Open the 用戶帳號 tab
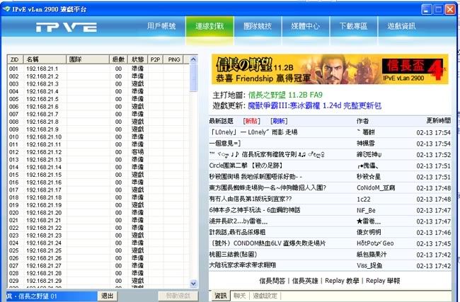Screen dimensions: 460x302 pos(161,26)
